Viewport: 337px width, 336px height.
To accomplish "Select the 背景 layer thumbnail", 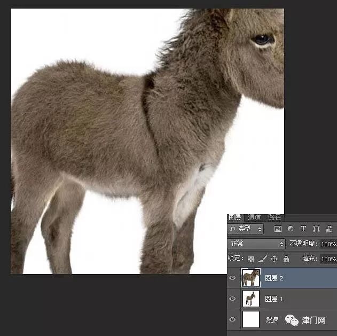I will tap(251, 319).
